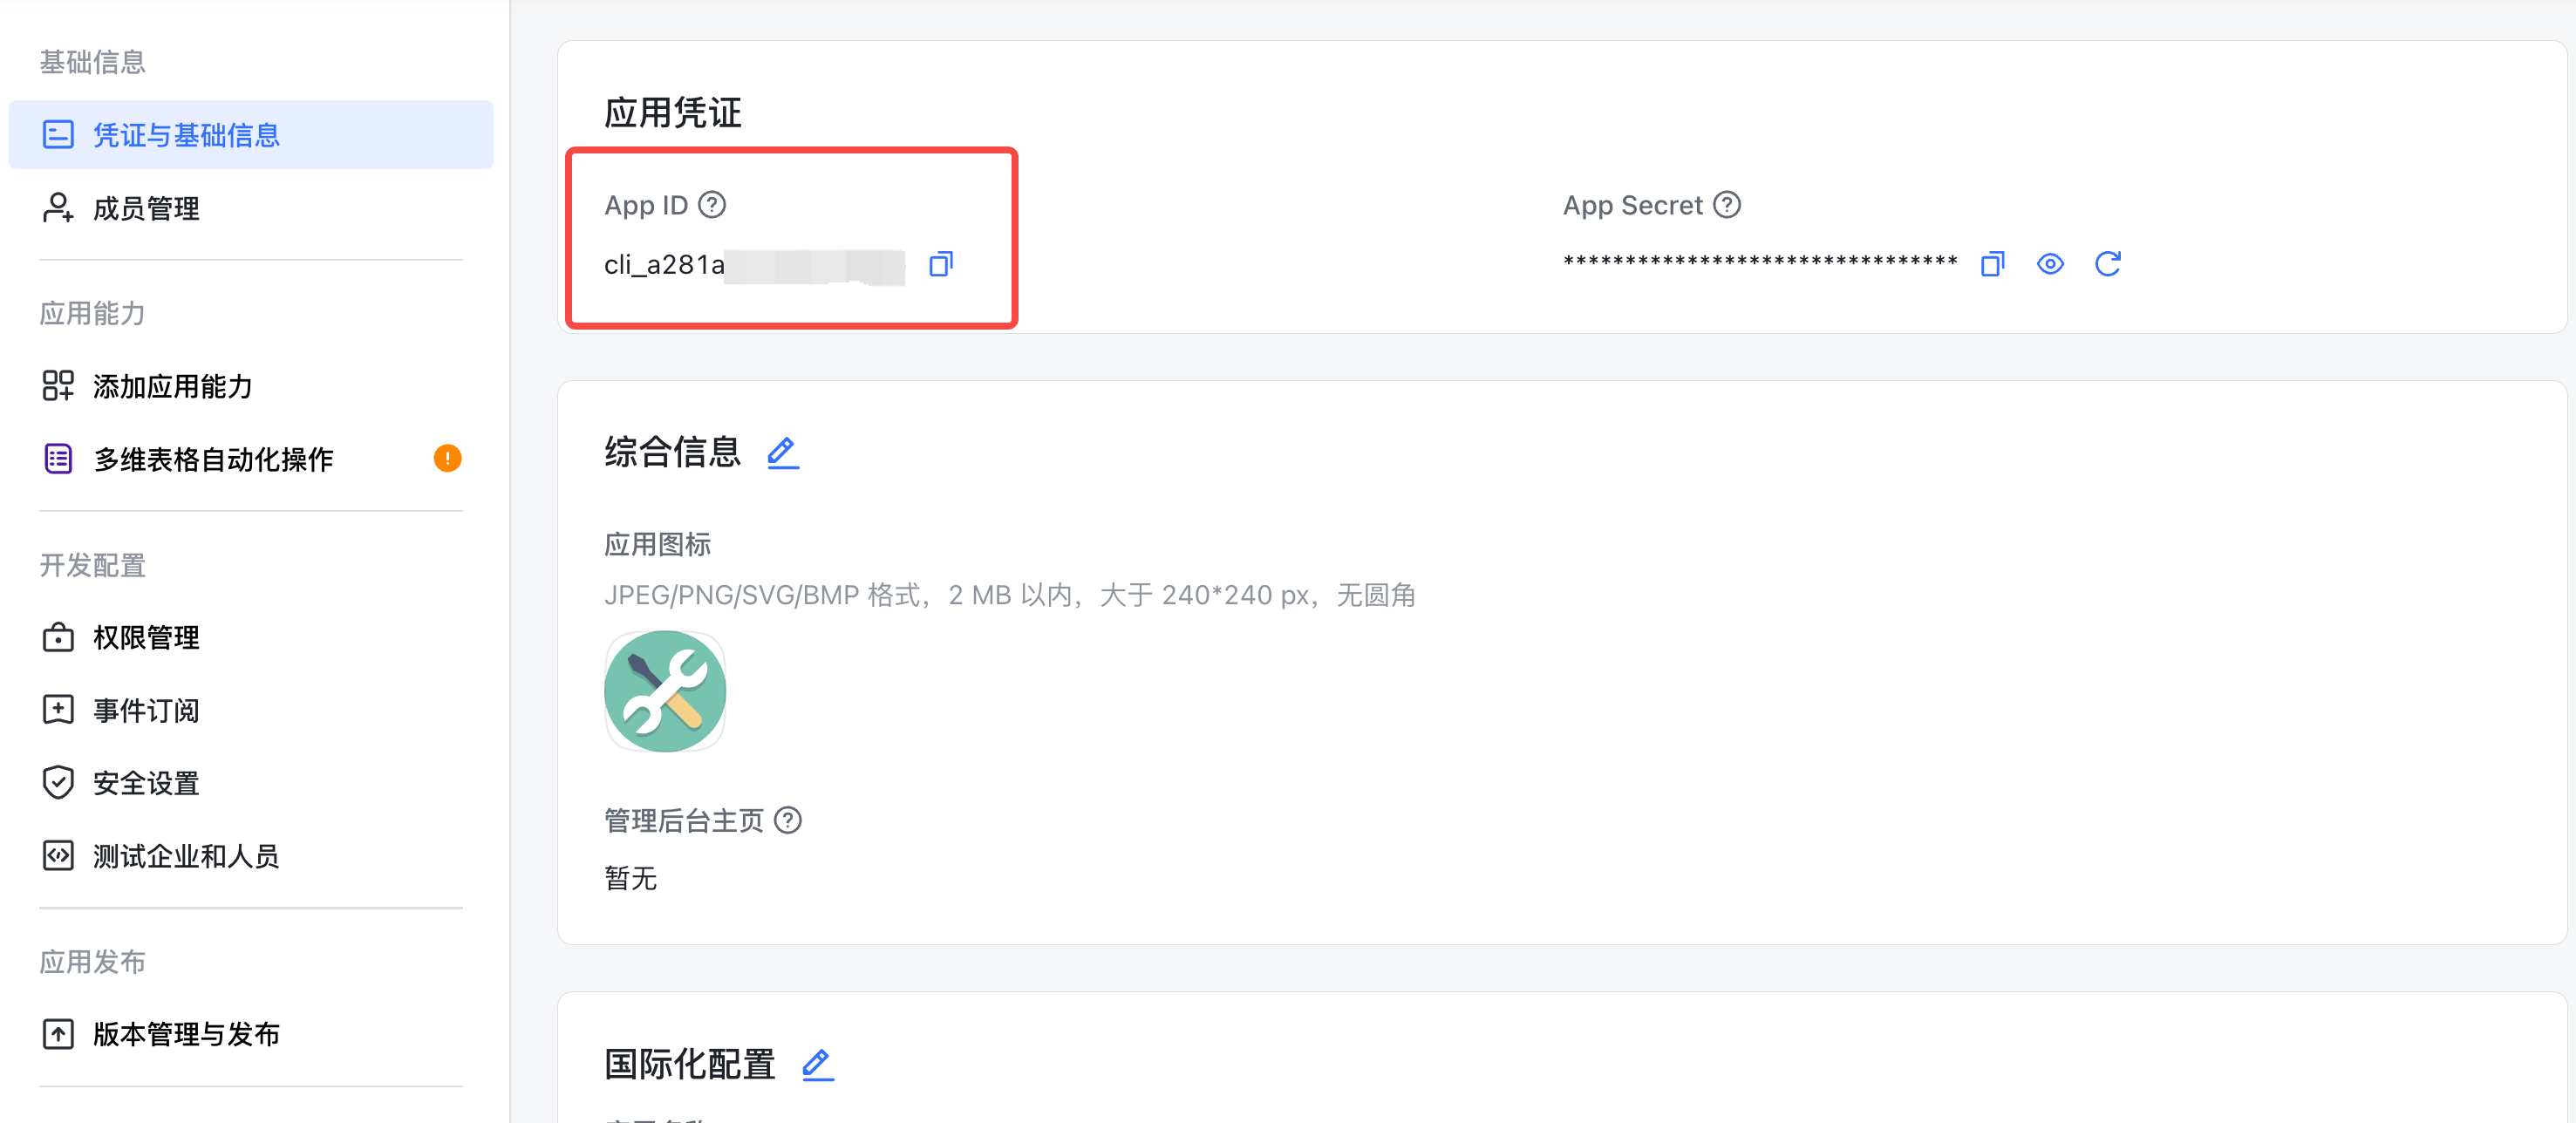Image resolution: width=2576 pixels, height=1123 pixels.
Task: Go to 成员管理
Action: tap(146, 208)
